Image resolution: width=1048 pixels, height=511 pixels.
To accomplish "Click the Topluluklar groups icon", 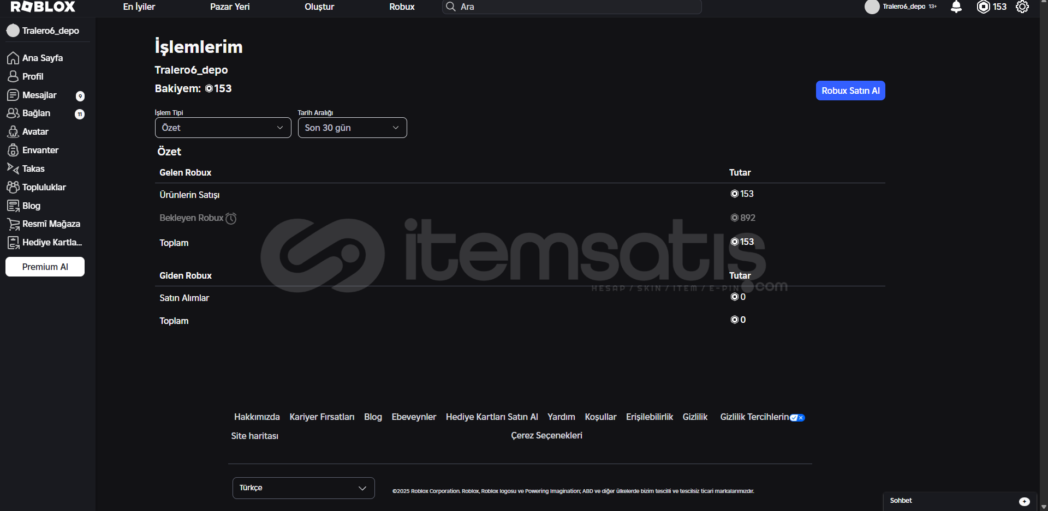I will click(x=13, y=187).
